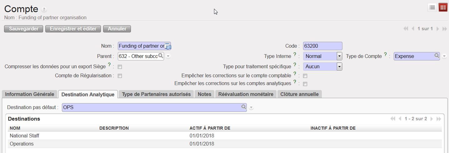Click search icon in Destination pas défaut field
The width and height of the screenshot is (449, 153).
pos(243,107)
